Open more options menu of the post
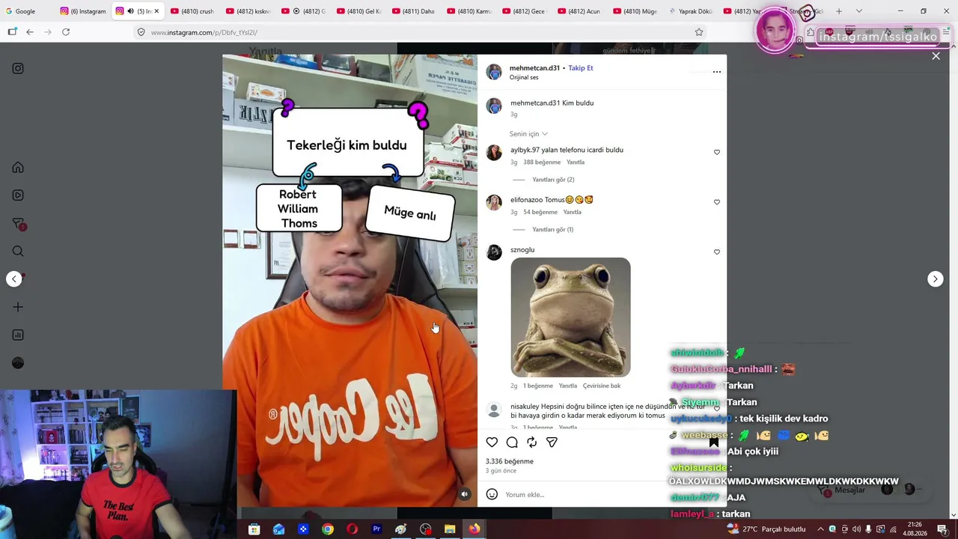The width and height of the screenshot is (958, 539). 716,72
